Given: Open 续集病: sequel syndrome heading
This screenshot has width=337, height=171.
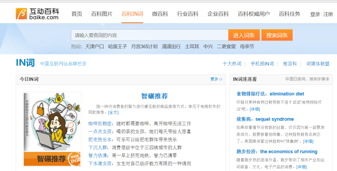Looking at the screenshot, I should click(265, 119).
